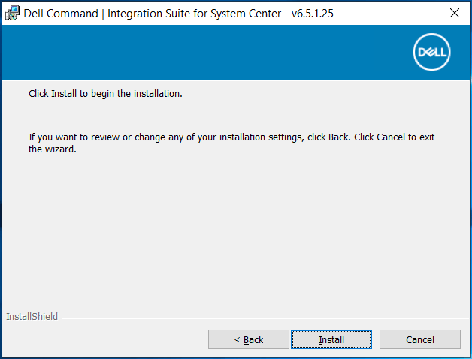
Task: Select the "Click Install to begin" instruction line
Action: [x=105, y=94]
